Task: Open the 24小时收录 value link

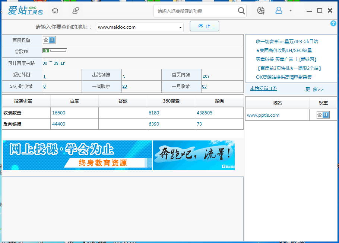Action: click(x=45, y=86)
